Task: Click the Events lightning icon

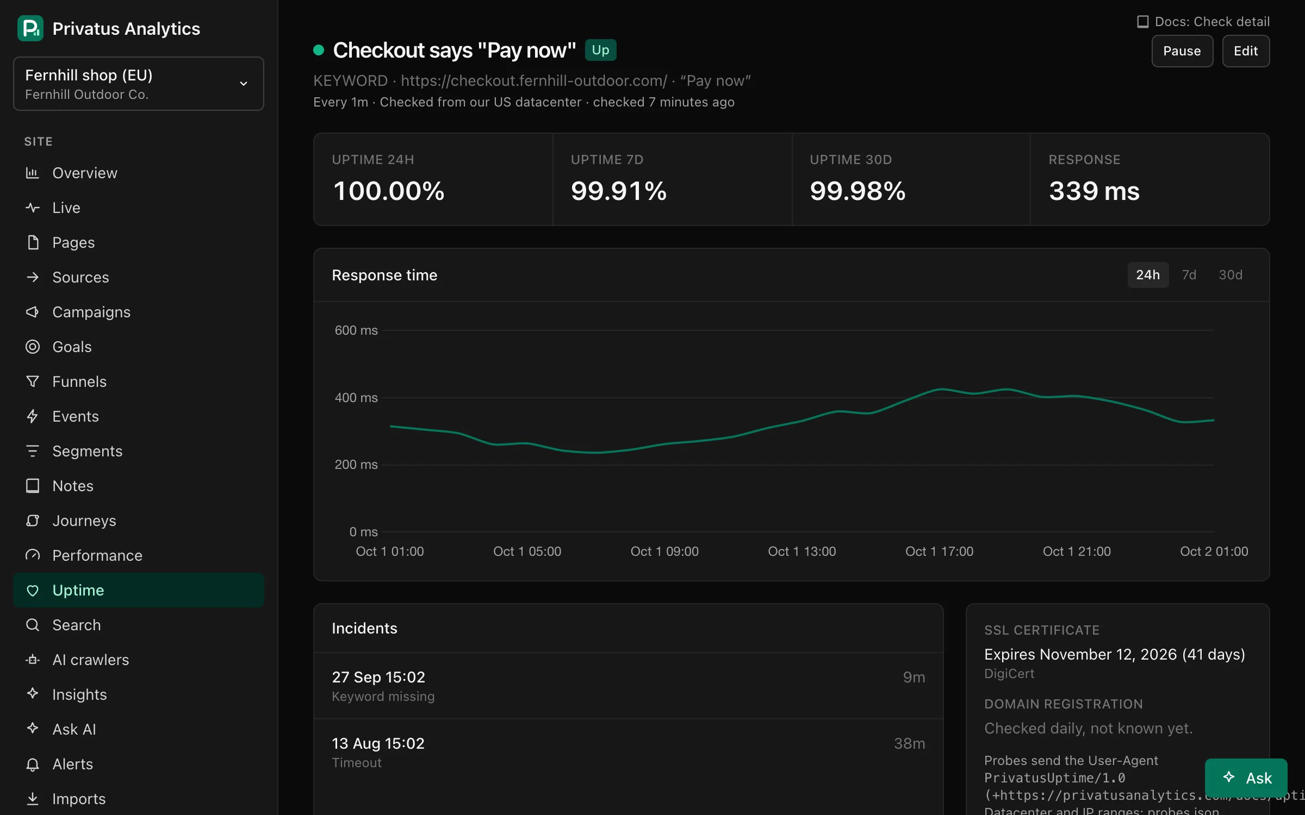Action: (33, 416)
